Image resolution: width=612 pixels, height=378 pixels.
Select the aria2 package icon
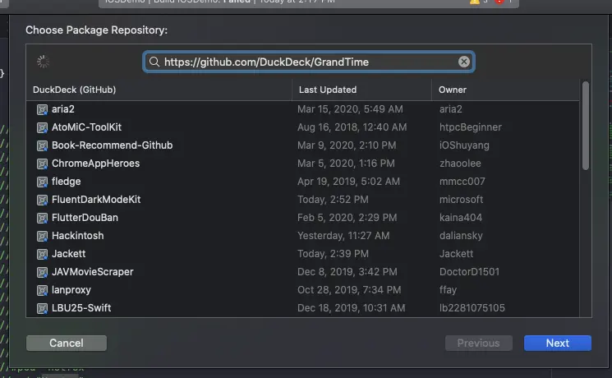pyautogui.click(x=42, y=109)
